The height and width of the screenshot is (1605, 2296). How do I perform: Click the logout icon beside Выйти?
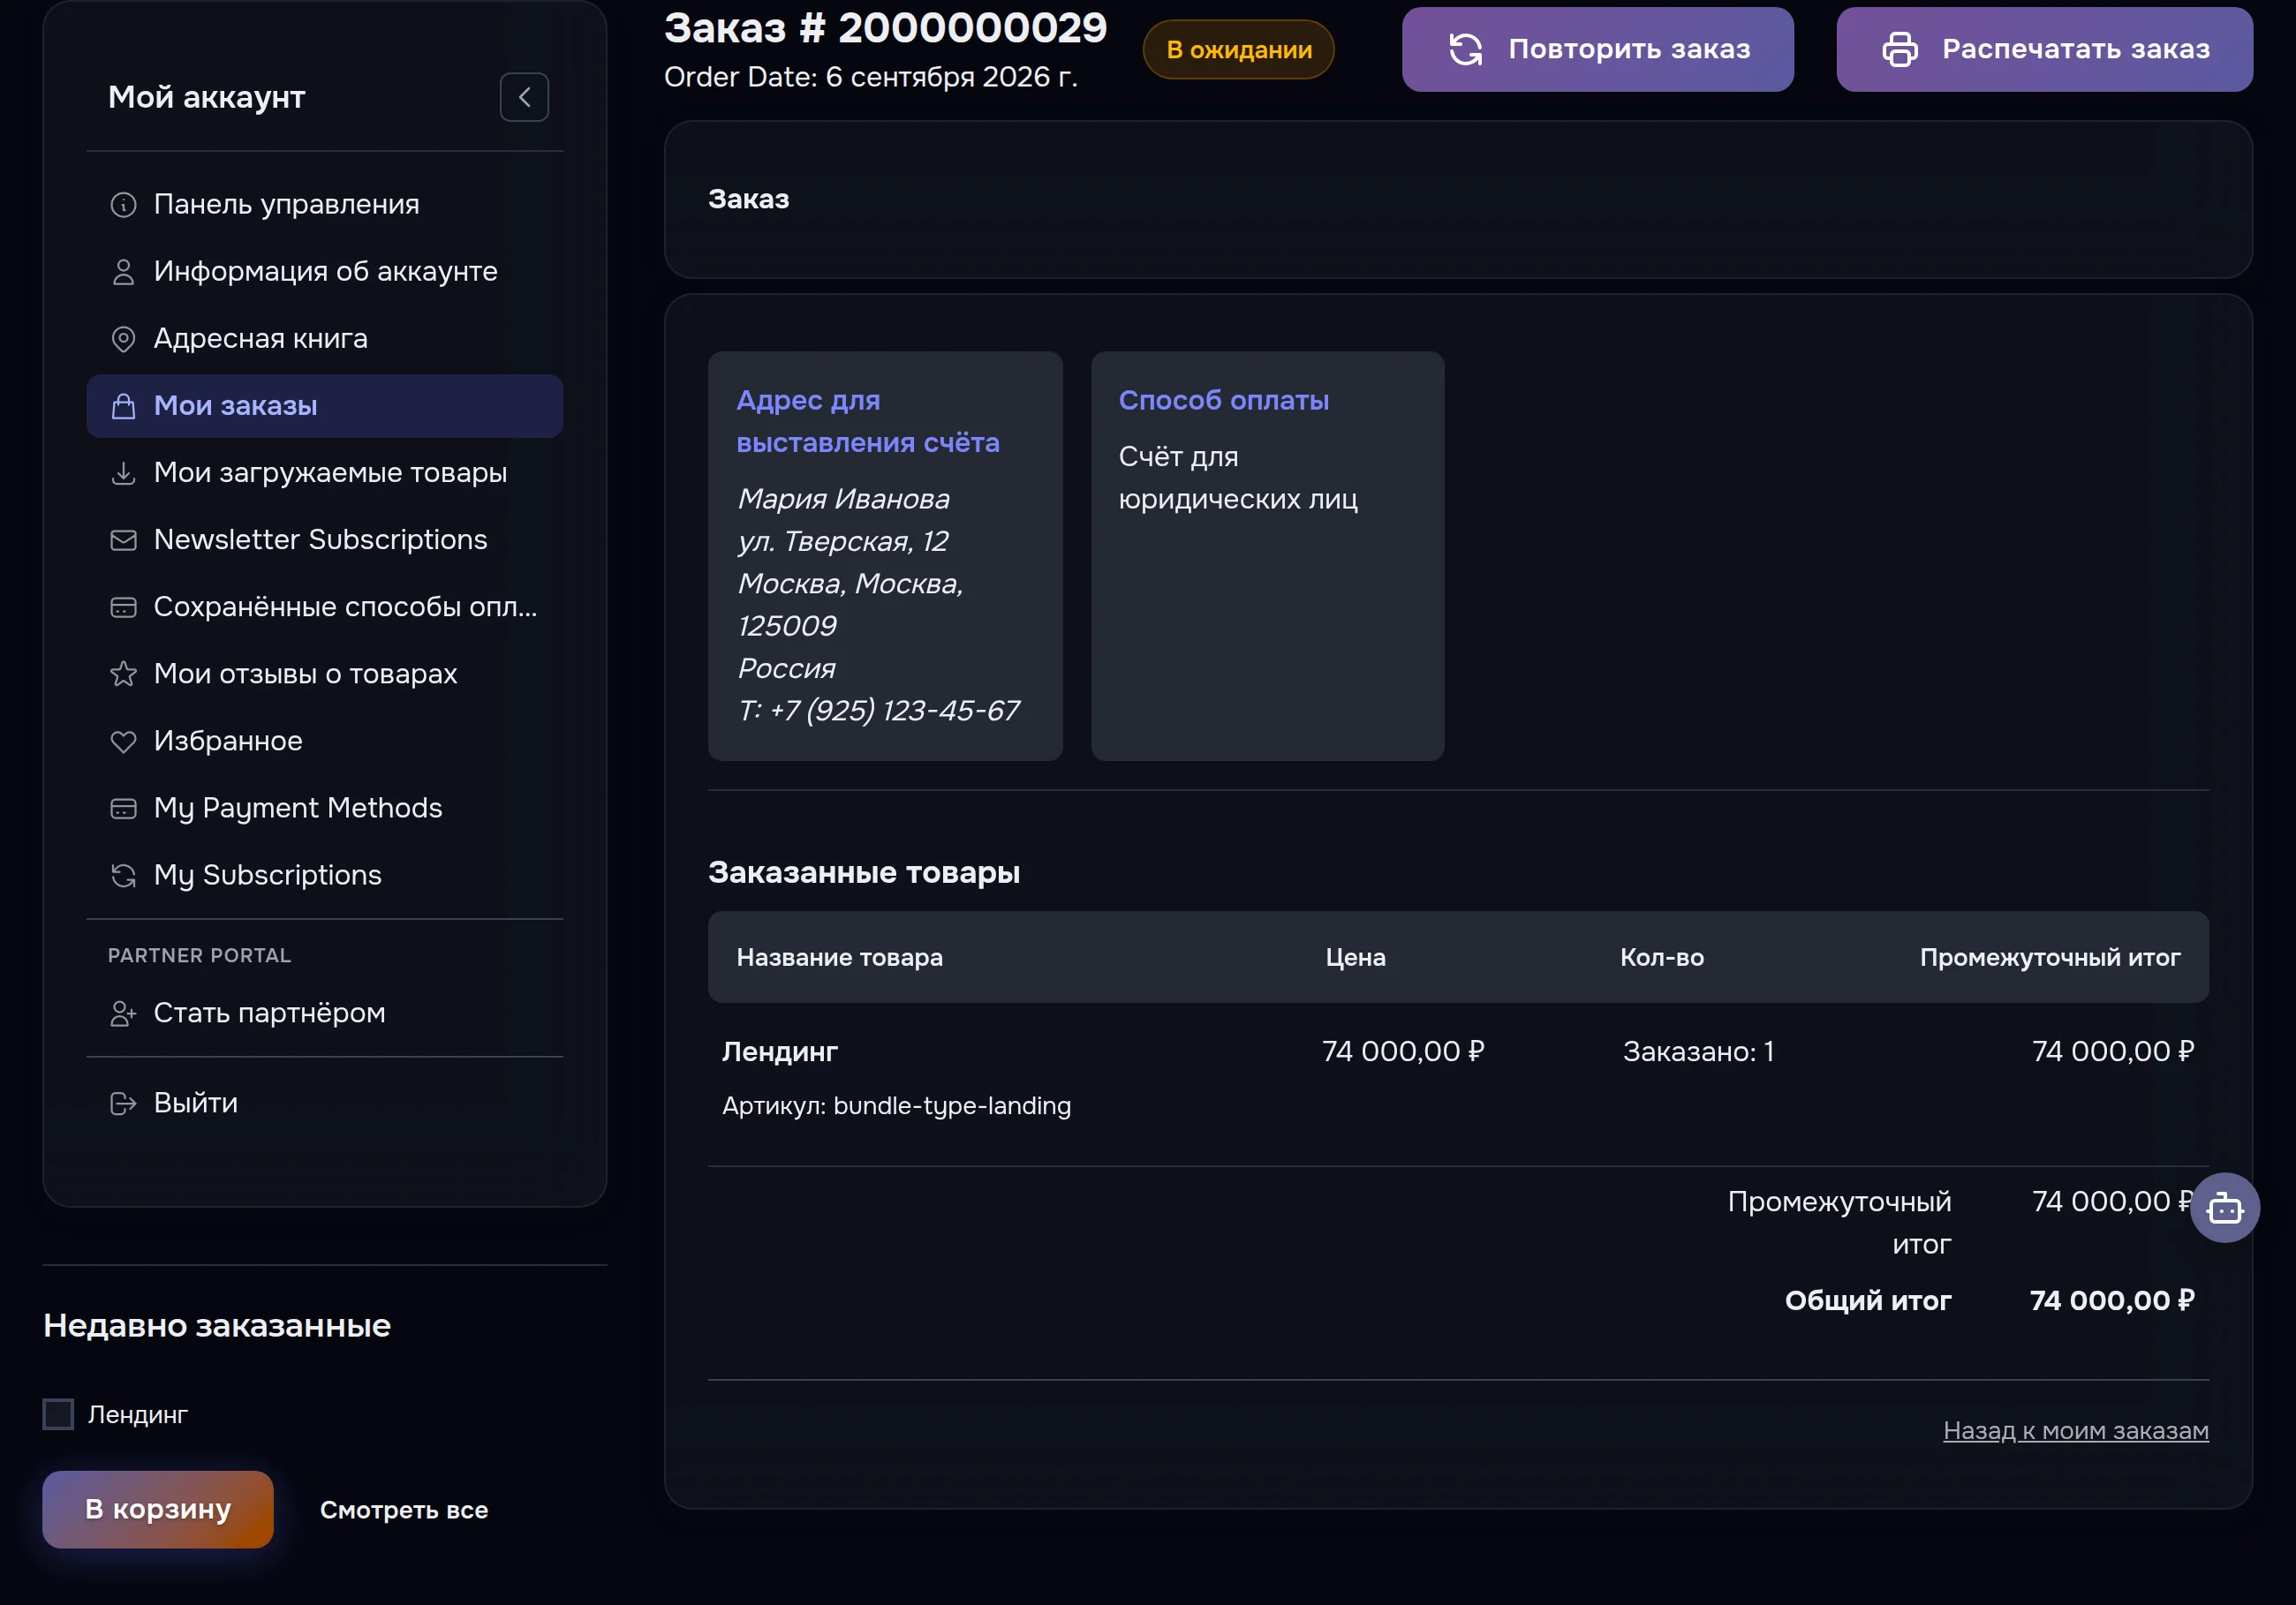(123, 1103)
